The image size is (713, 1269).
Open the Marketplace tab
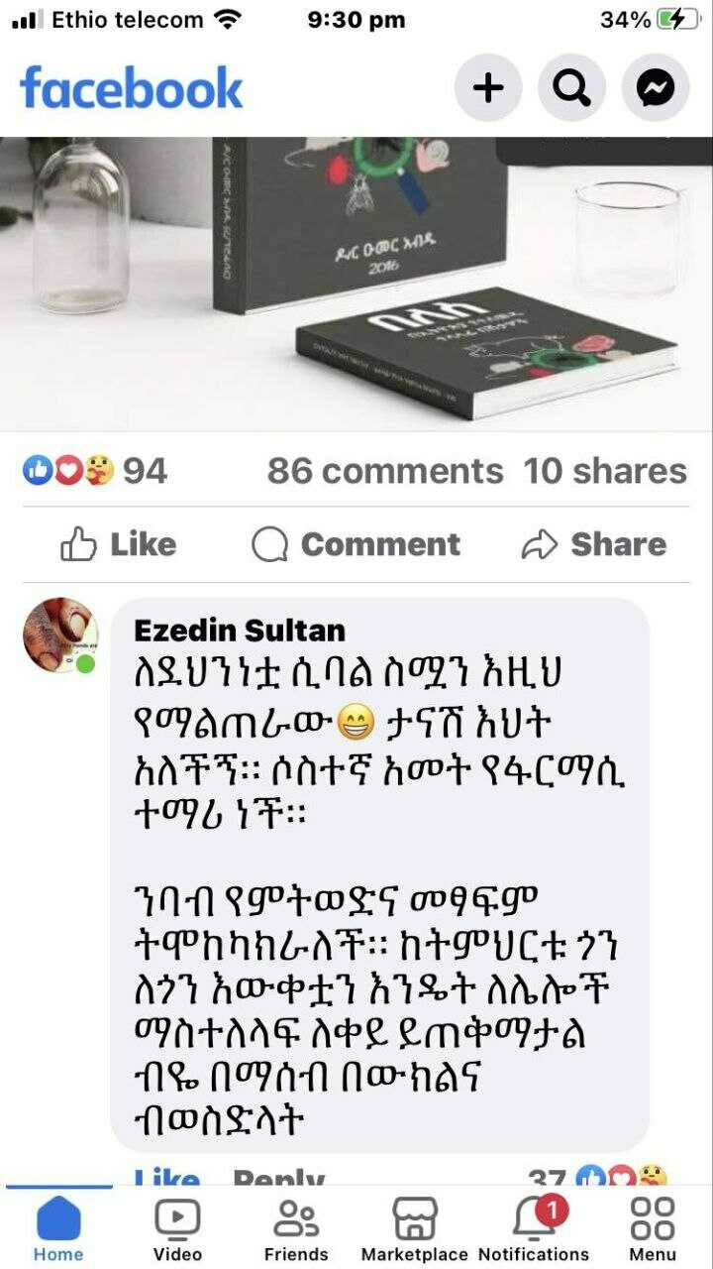(x=414, y=1228)
